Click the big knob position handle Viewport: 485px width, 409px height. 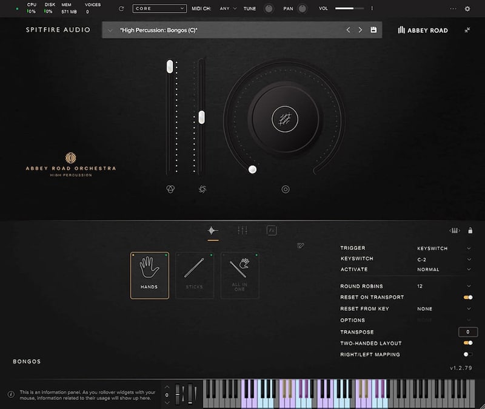coord(252,169)
